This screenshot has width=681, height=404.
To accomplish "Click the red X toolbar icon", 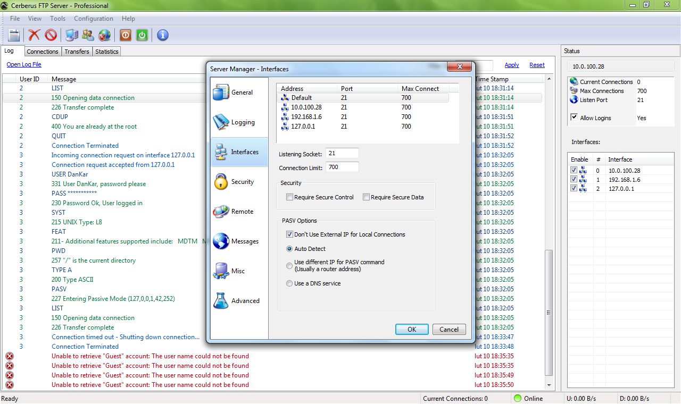I will tap(34, 35).
